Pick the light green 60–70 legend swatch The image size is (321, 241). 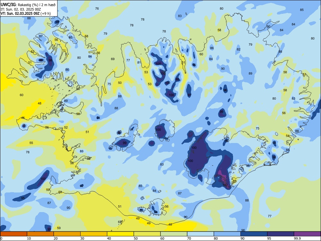[x=174, y=234]
